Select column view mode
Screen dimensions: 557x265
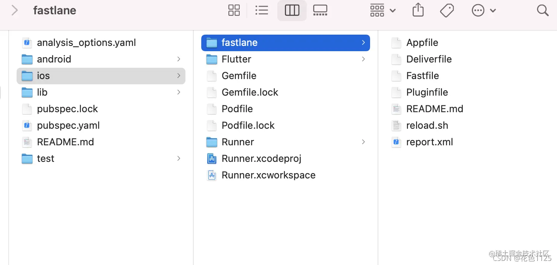292,10
